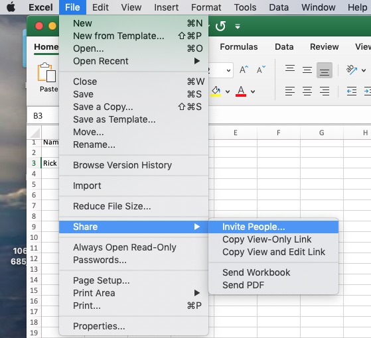Choose New from the File menu
Screen dimensions: 371x338
[x=133, y=23]
